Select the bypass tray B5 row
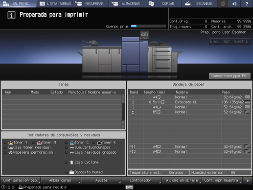253x190 pixels. pos(189,112)
